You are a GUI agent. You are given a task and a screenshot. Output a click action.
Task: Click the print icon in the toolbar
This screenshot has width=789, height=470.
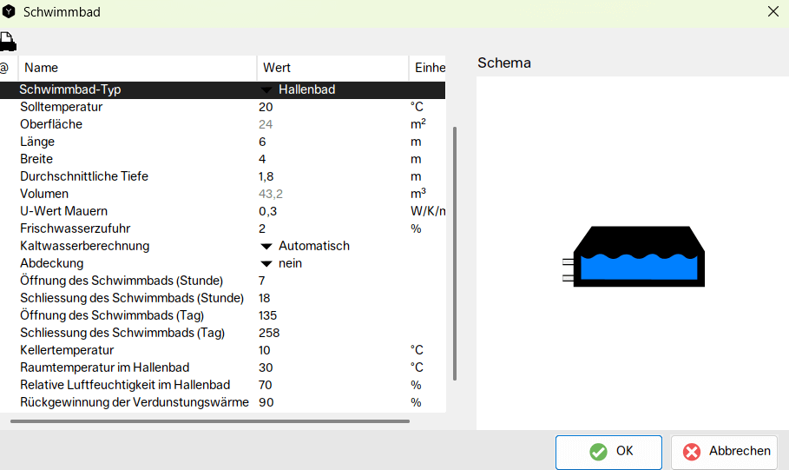tap(7, 40)
